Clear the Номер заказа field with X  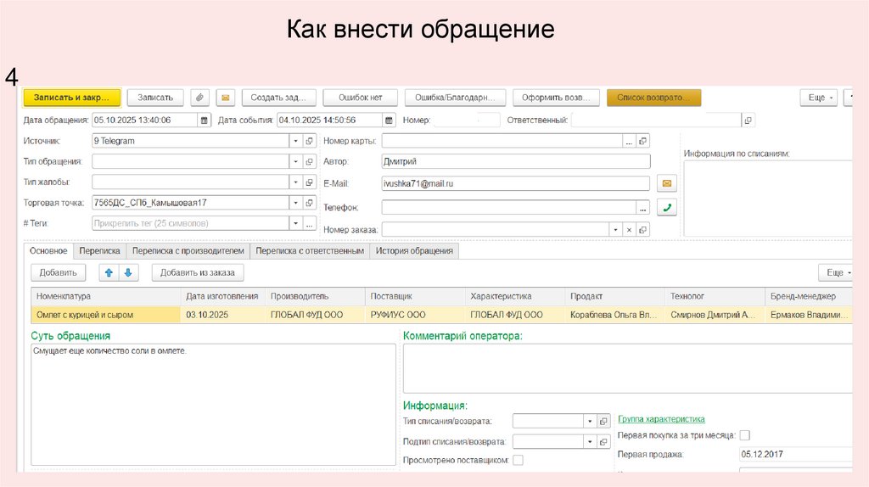629,230
